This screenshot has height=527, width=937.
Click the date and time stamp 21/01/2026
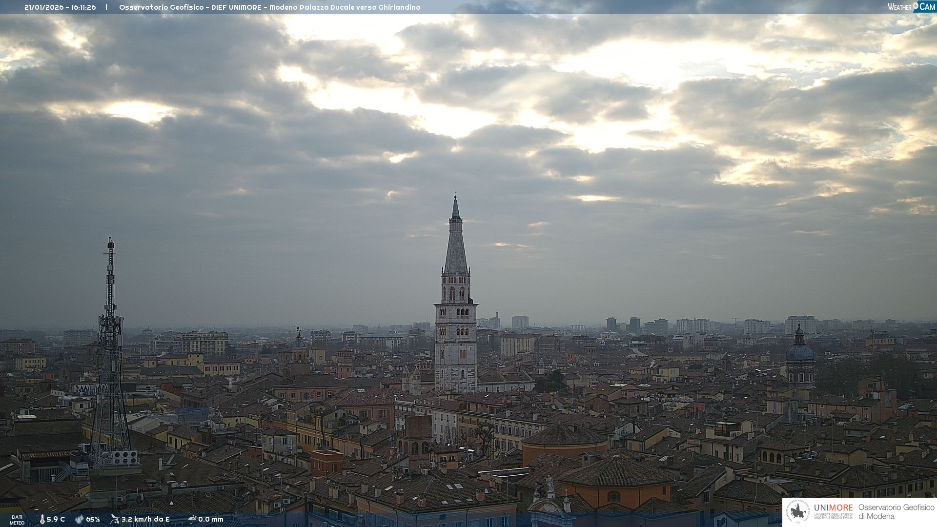pyautogui.click(x=60, y=7)
